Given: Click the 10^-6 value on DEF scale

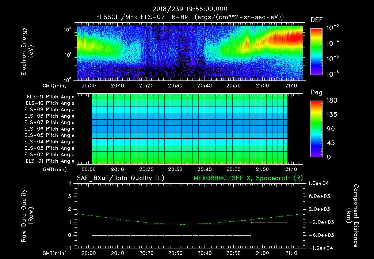Looking at the screenshot, I should coord(333,74).
